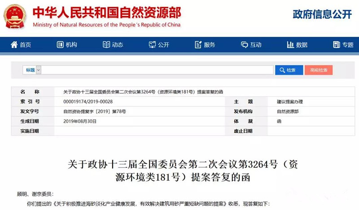Click the book icon beside 动态
Viewport: 359px width, 210px height.
click(106, 45)
